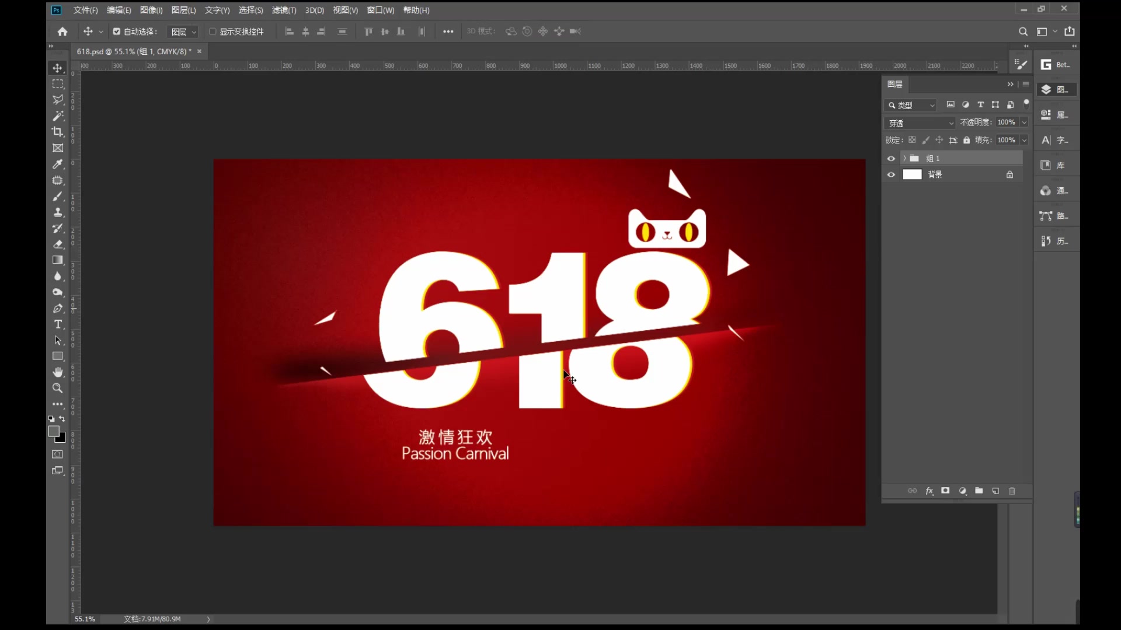Open the opacity (不透明度) dropdown arrow
The width and height of the screenshot is (1121, 630).
(1023, 123)
